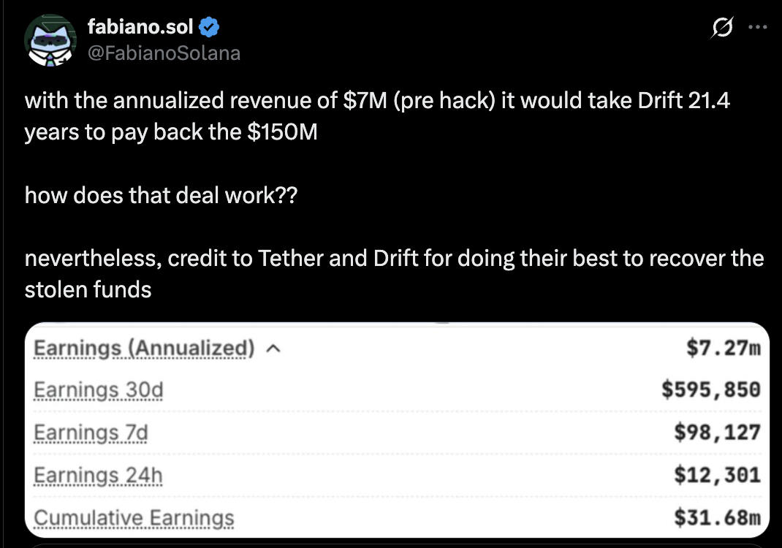782x548 pixels.
Task: Click the blue verified badge
Action: click(x=210, y=28)
